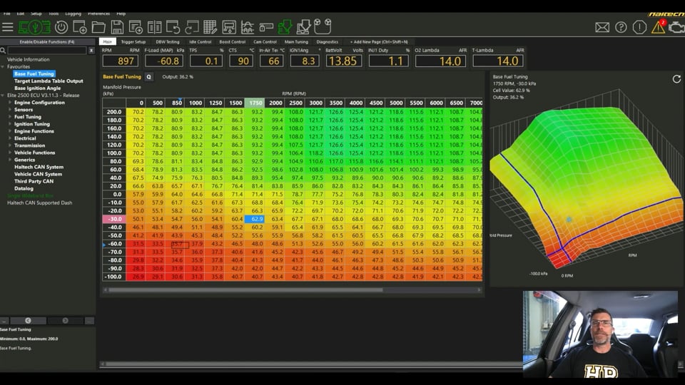Expand the Ignition Tuning node
The image size is (685, 385).
pos(10,124)
